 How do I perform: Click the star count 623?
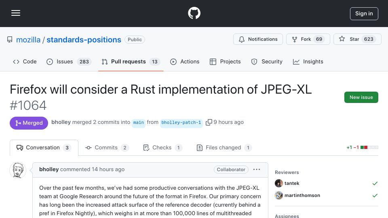tap(369, 39)
